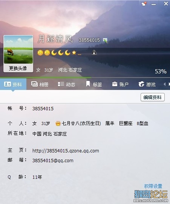
Task: Show previous tabs with left arrow
Action: pos(164,84)
